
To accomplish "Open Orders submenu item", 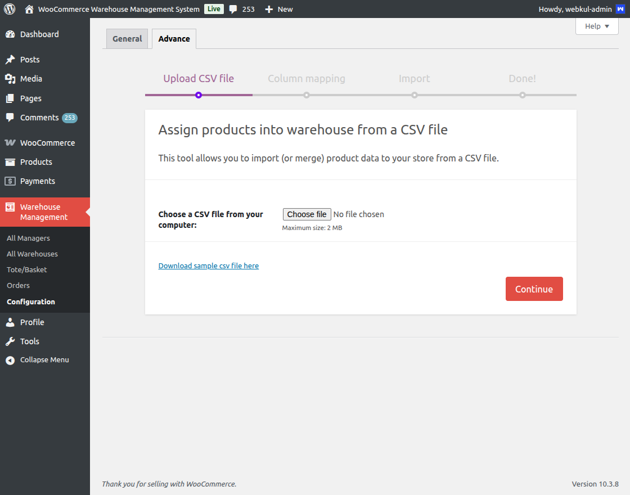I will (18, 285).
